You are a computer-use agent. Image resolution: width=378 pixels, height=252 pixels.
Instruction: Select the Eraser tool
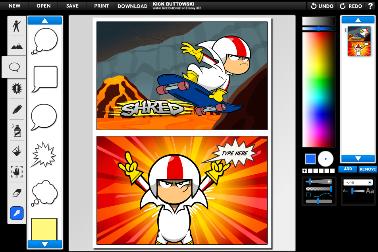[16, 193]
